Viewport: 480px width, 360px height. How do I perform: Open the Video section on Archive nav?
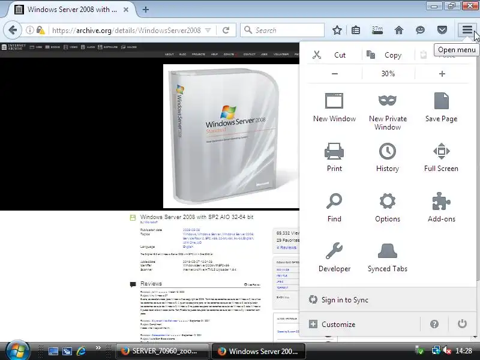(70, 47)
